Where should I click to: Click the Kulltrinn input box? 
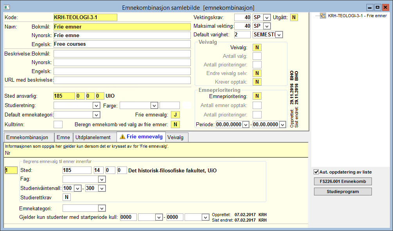tap(58, 125)
